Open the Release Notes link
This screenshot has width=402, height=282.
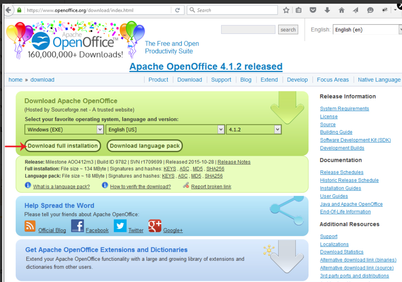234,162
